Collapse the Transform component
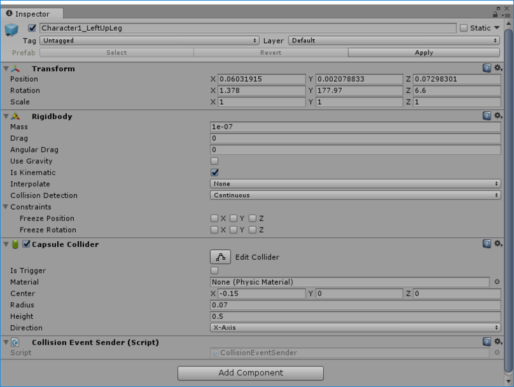 [x=6, y=69]
